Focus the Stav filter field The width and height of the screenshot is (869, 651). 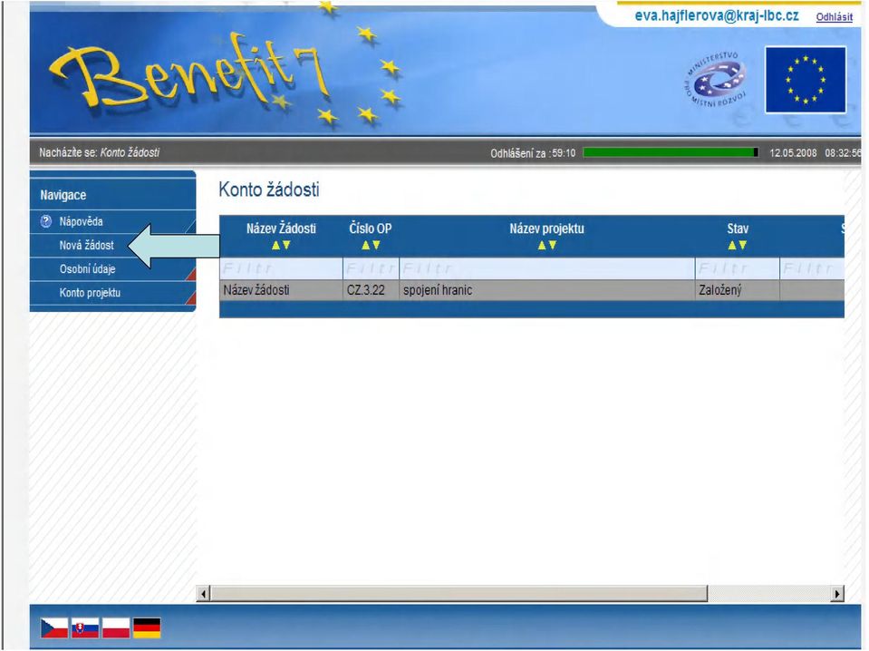[x=737, y=269]
